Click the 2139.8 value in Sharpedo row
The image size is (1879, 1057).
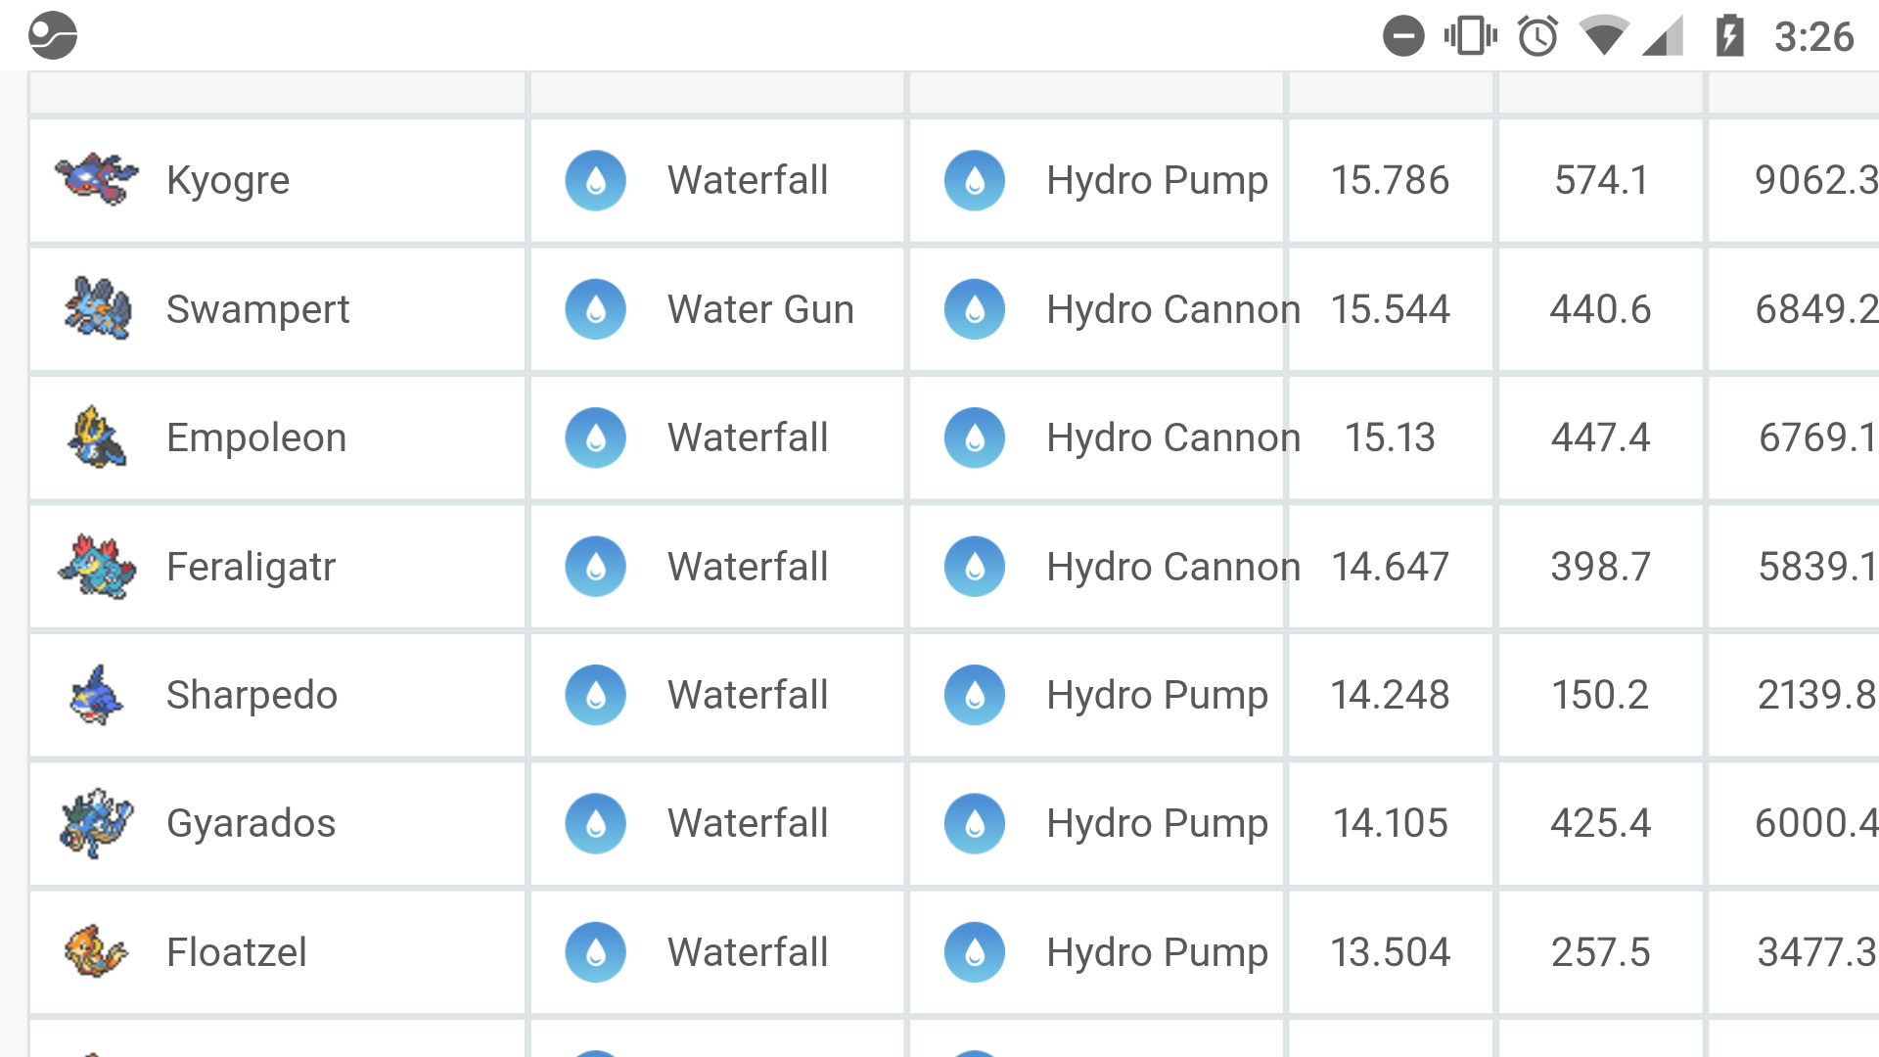click(x=1817, y=695)
